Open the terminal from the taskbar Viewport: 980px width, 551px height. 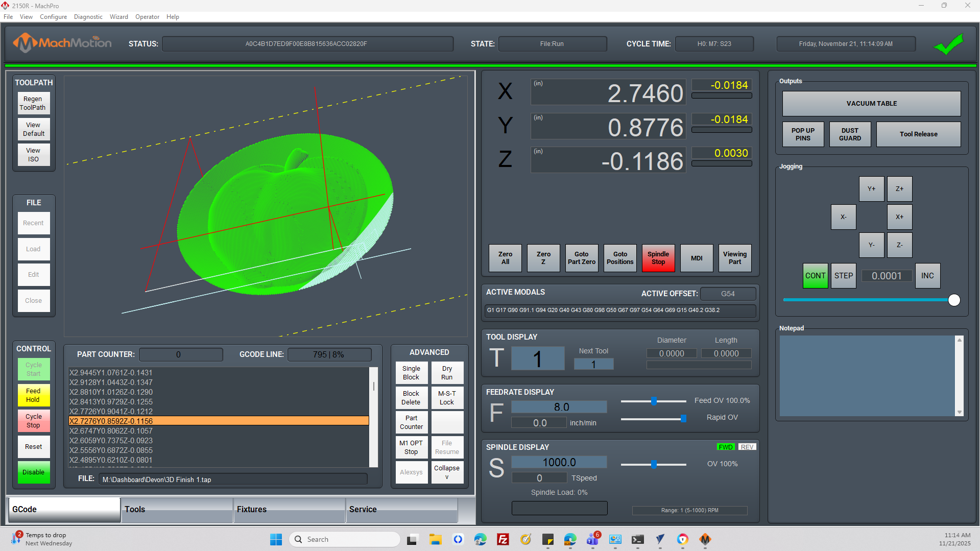click(x=637, y=539)
